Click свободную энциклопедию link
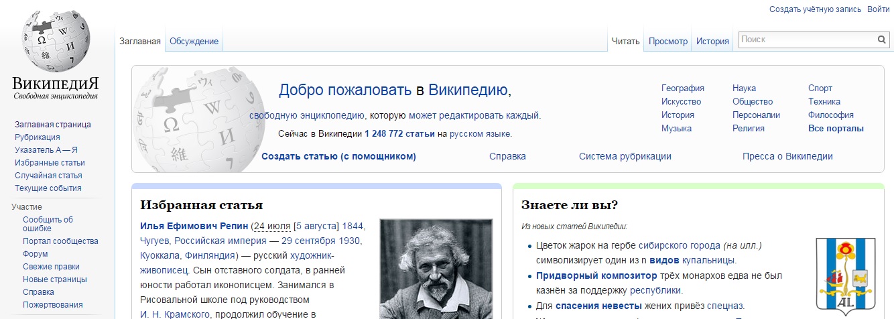The height and width of the screenshot is (319, 894). tap(307, 115)
